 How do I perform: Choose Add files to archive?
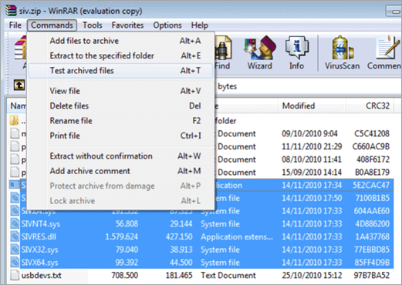120,41
